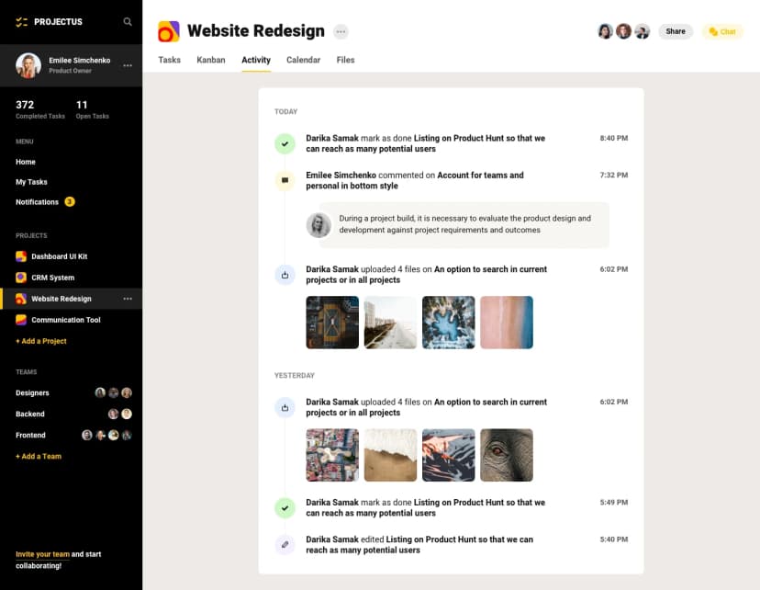Click the green checkmark icon at 8:40 PM
The width and height of the screenshot is (760, 590).
point(285,143)
